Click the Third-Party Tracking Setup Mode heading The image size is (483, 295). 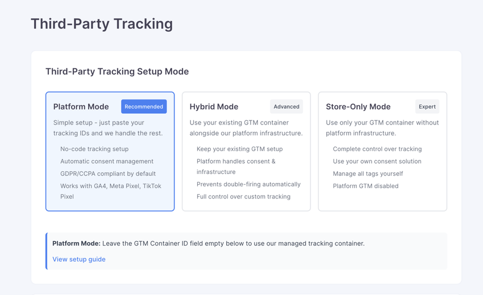[x=117, y=72]
